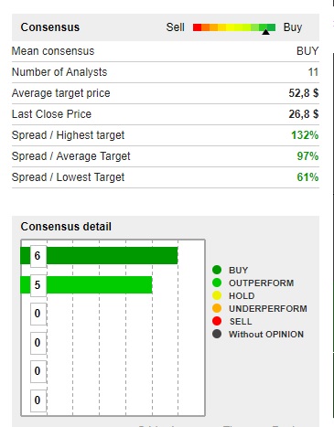Click the Mean consensus BUY value
The image size is (334, 427).
[x=307, y=51]
